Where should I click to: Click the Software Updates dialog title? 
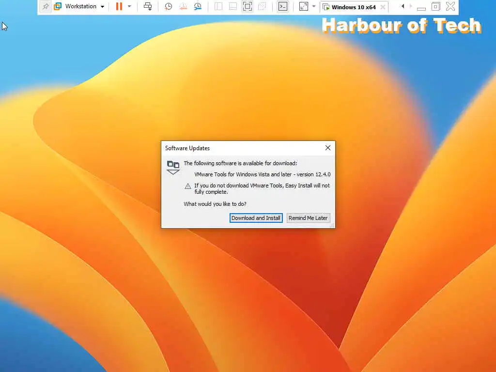tap(187, 148)
